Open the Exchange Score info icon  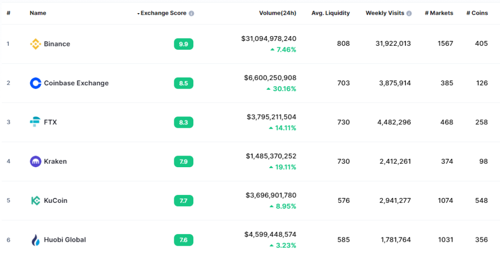pyautogui.click(x=191, y=13)
